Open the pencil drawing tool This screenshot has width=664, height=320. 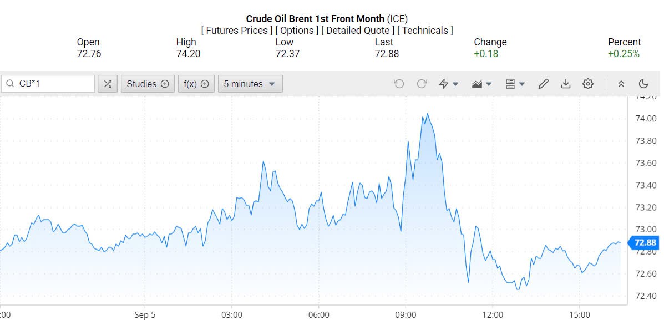tap(544, 84)
